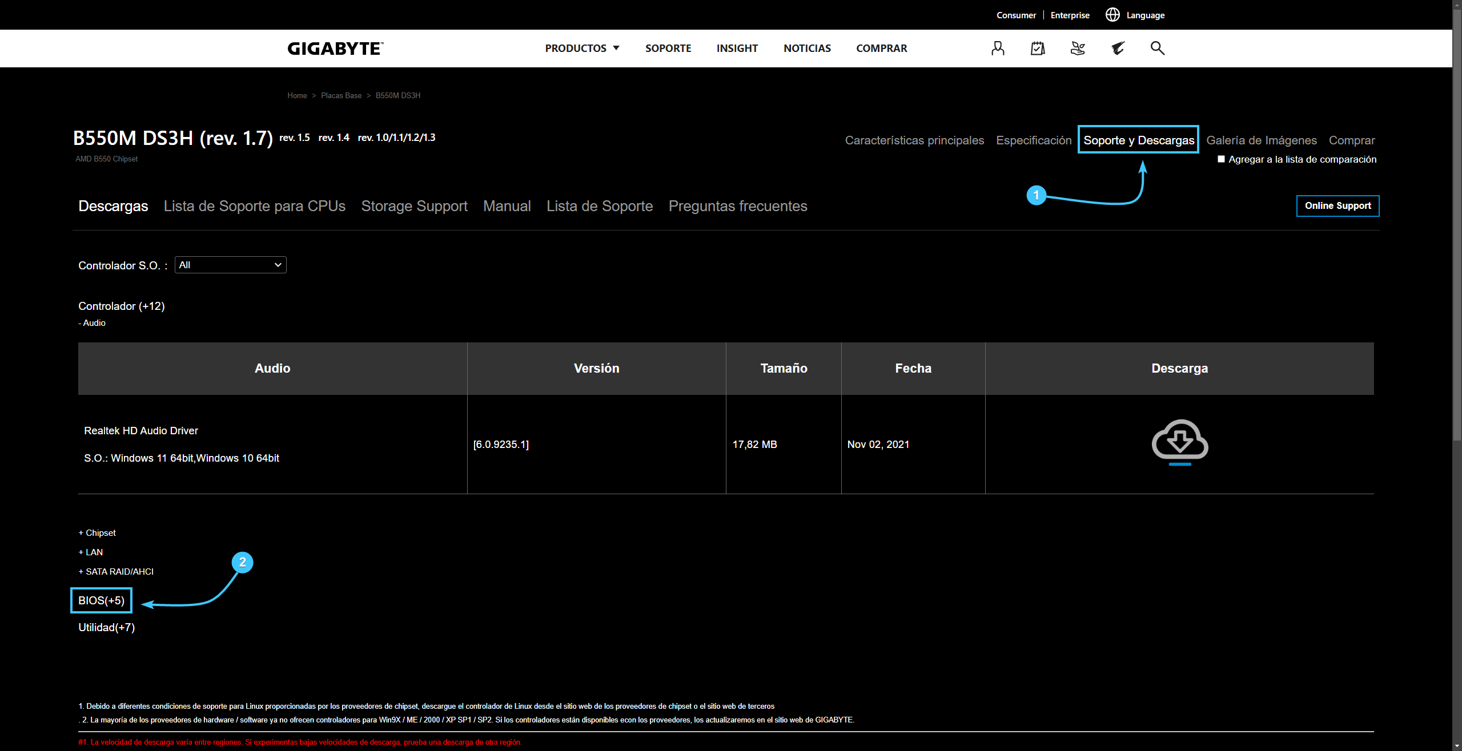Image resolution: width=1462 pixels, height=751 pixels.
Task: Open the NOTICIAS menu item
Action: [807, 49]
